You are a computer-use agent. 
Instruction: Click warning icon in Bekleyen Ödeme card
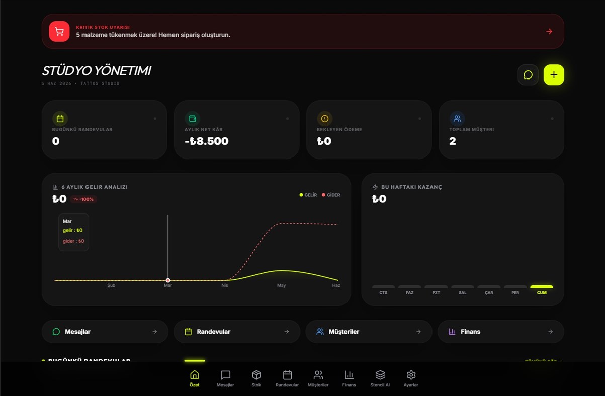pos(324,119)
